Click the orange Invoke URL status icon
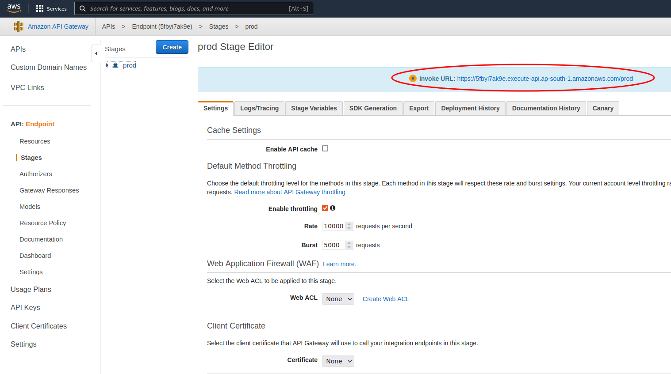 (413, 79)
